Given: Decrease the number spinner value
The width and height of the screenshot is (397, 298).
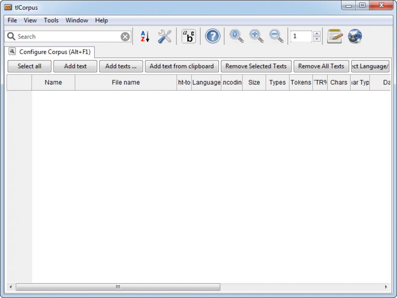Looking at the screenshot, I should (x=317, y=39).
